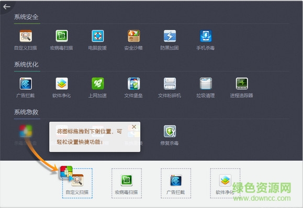Viewport: 303px width, 208px height.
Task: Click the 系统安全 section heading
Action: [x=26, y=17]
